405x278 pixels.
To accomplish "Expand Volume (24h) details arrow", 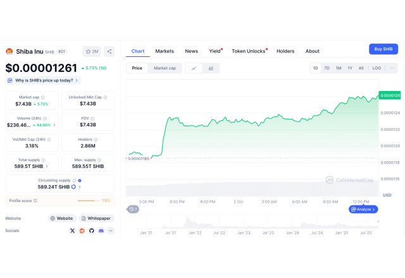I will 54,125.
